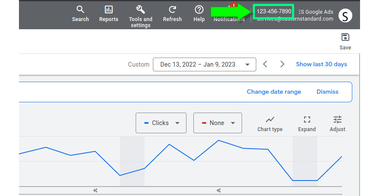379x196 pixels.
Task: Click the second sparkle marker under the chart
Action: pos(218,190)
